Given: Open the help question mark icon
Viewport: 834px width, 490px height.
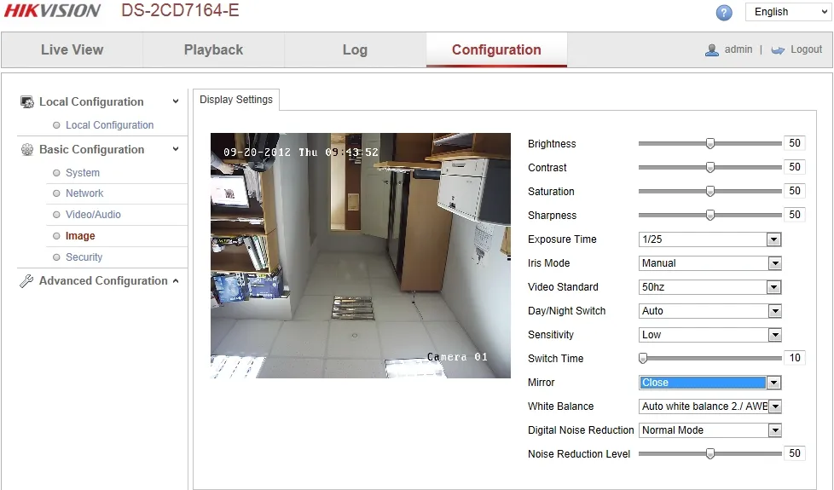Looking at the screenshot, I should point(724,13).
